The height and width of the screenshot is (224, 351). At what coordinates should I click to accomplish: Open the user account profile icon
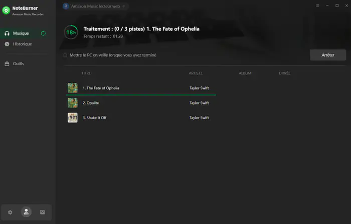tap(26, 212)
